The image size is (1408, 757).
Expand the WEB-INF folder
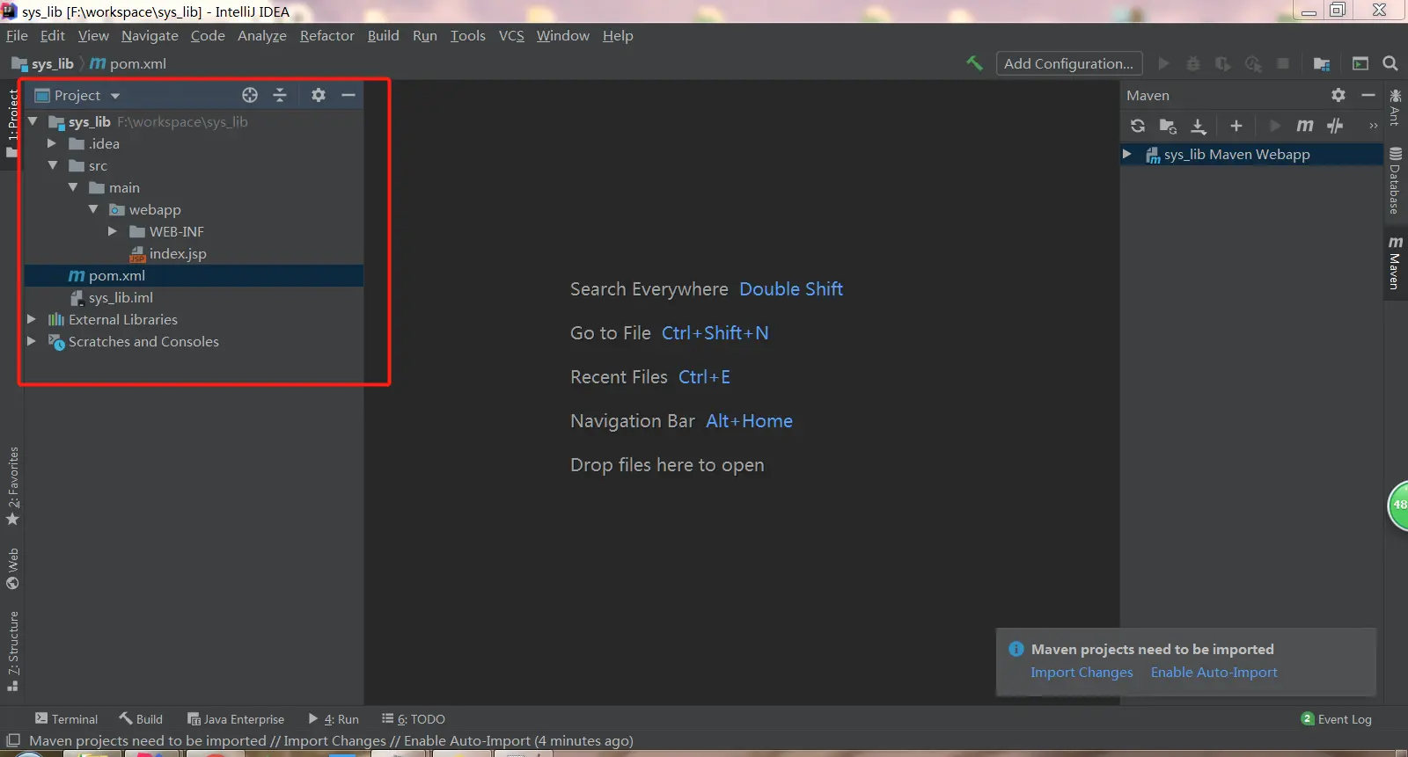pyautogui.click(x=113, y=231)
